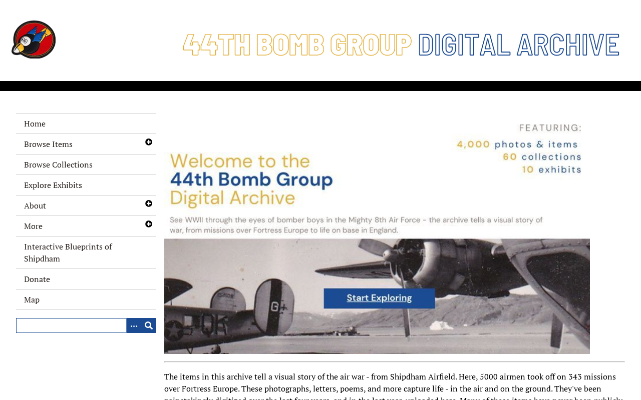Expand the More submenu

click(x=149, y=224)
